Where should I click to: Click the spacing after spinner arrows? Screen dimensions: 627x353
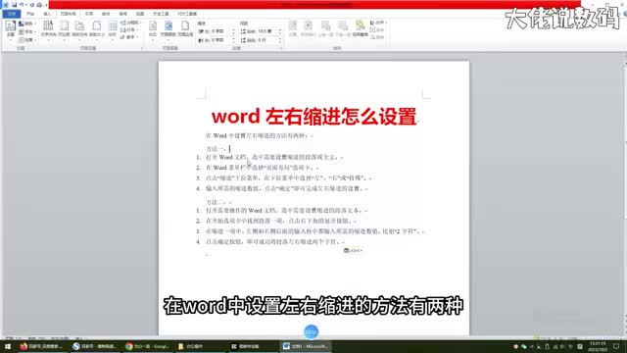280,40
